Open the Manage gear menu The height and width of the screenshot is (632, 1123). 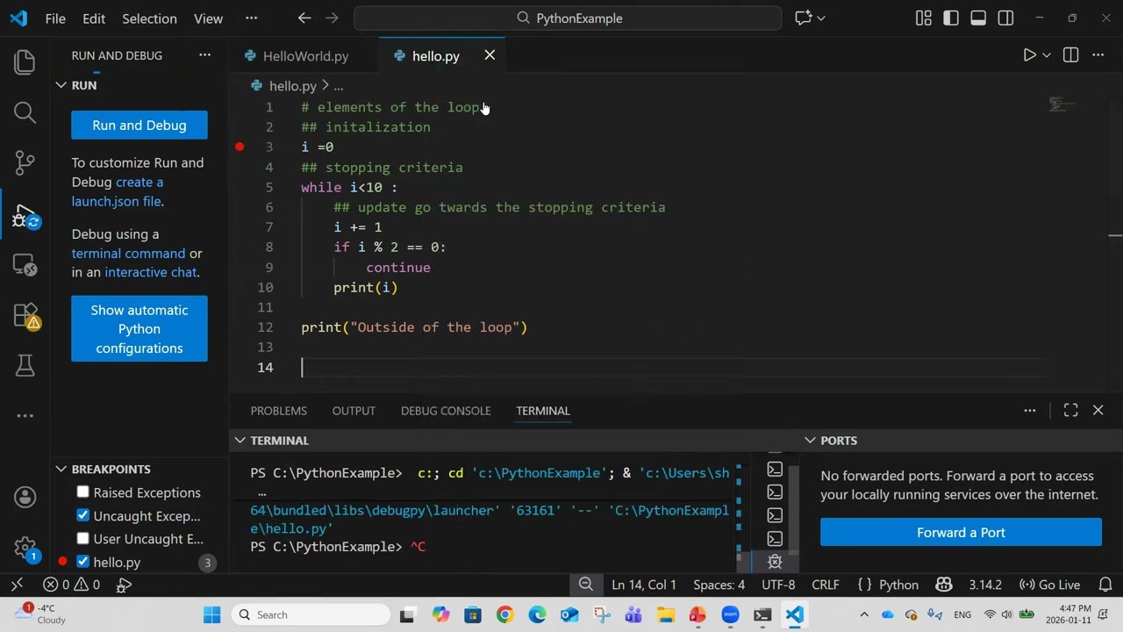coord(25,549)
